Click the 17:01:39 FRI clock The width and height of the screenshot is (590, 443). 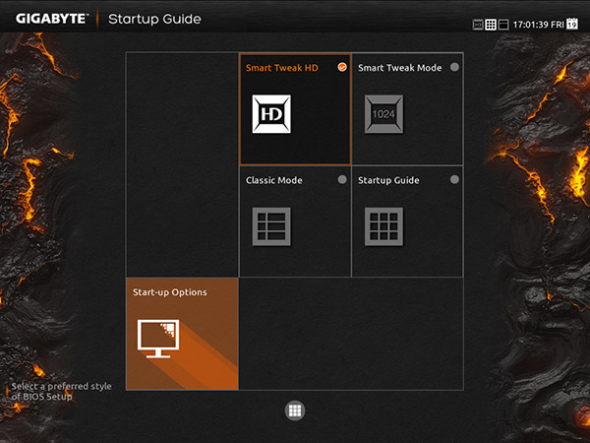pyautogui.click(x=539, y=25)
